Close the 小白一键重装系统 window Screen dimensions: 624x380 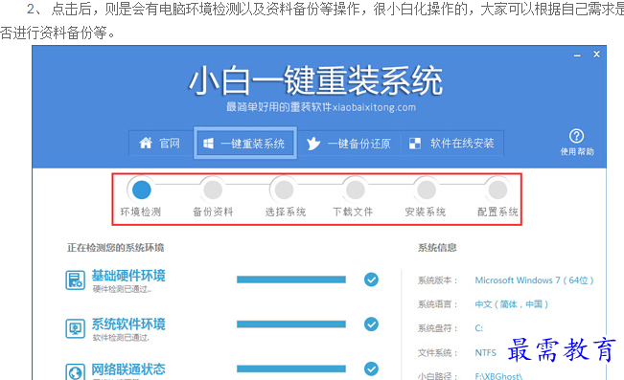click(596, 54)
